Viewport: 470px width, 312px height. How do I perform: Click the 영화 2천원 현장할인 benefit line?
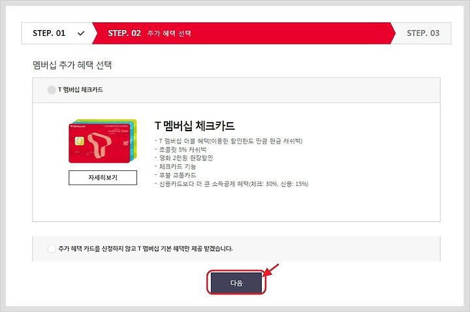[x=183, y=158]
